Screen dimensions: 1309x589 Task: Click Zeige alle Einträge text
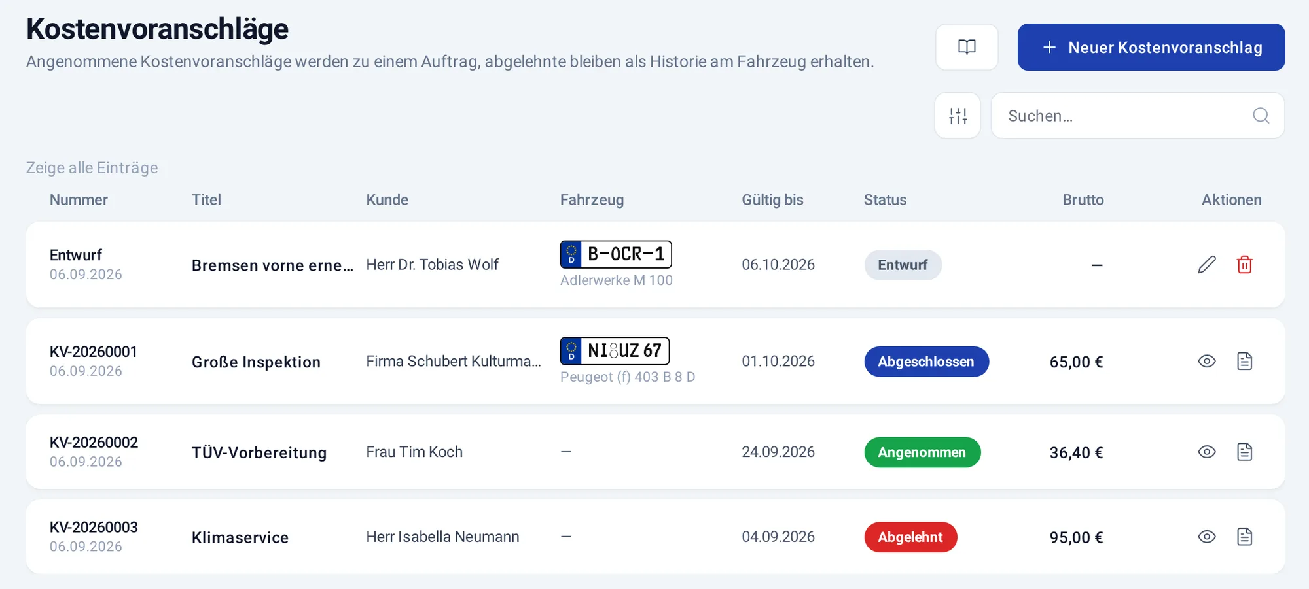pyautogui.click(x=92, y=168)
